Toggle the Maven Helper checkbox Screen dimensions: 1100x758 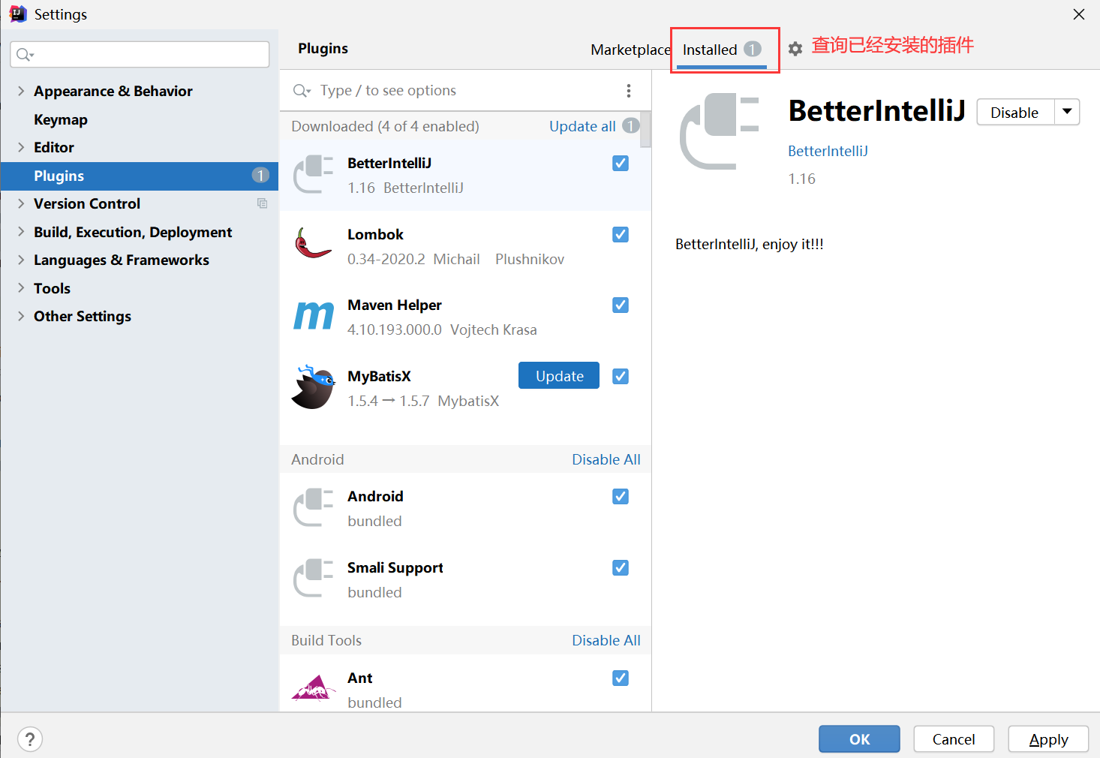click(x=621, y=305)
